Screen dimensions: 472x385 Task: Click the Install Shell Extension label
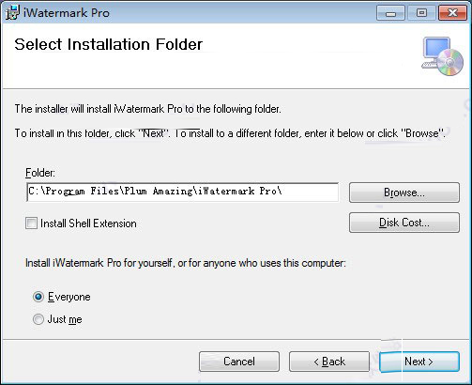pyautogui.click(x=88, y=223)
